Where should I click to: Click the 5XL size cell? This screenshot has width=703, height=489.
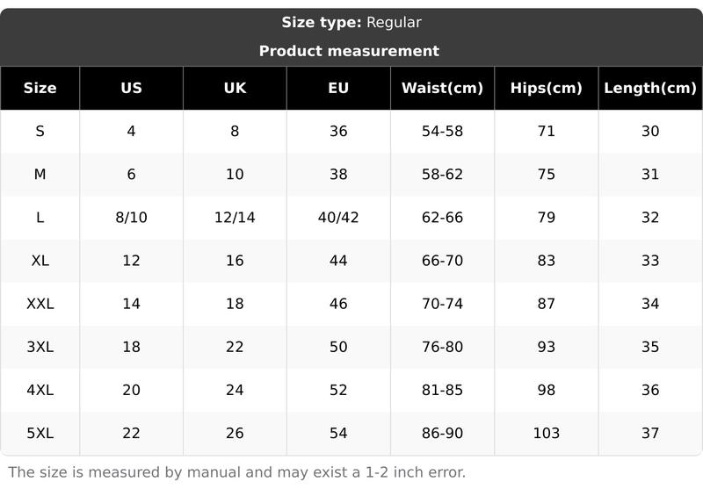tap(40, 434)
